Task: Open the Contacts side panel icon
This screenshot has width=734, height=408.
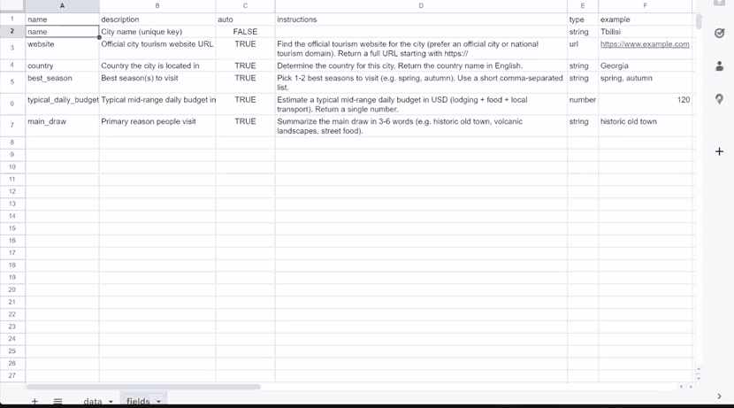Action: pos(720,66)
